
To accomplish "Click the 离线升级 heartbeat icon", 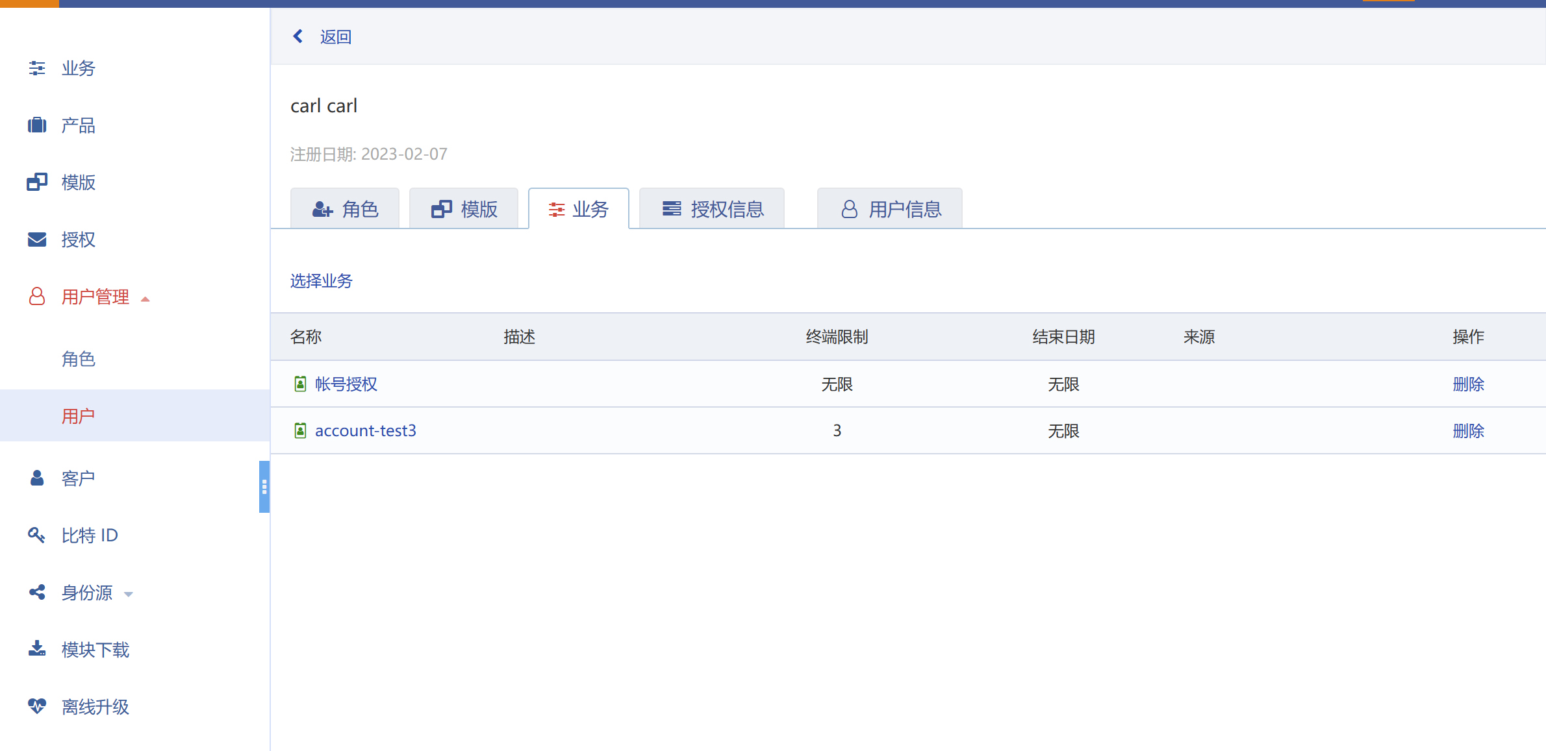I will point(37,706).
